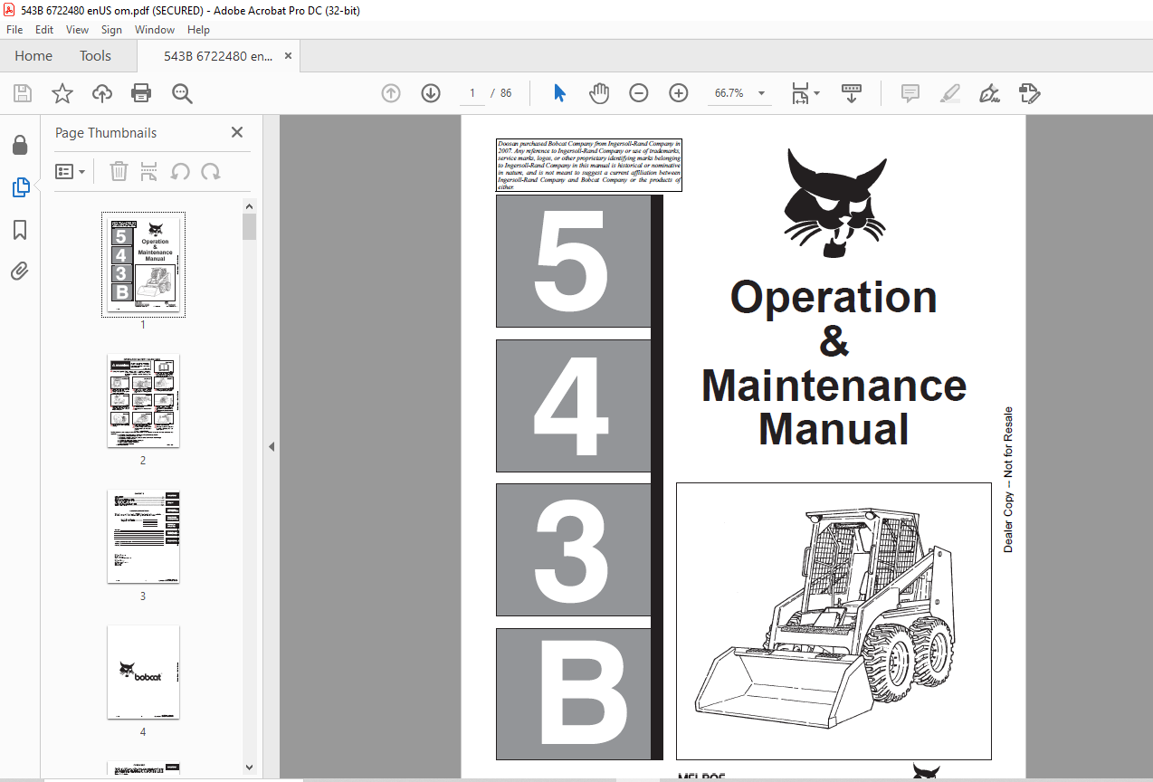Viewport: 1153px width, 782px height.
Task: Open the find text magnifier
Action: click(x=183, y=93)
